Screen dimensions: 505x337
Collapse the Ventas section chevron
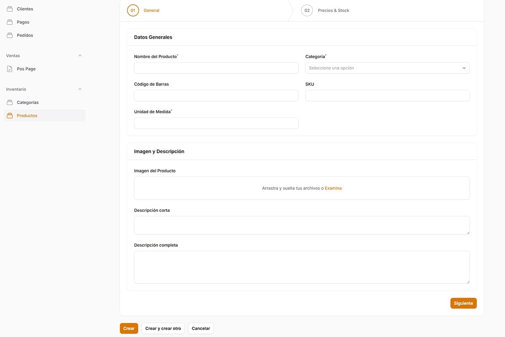pos(80,55)
